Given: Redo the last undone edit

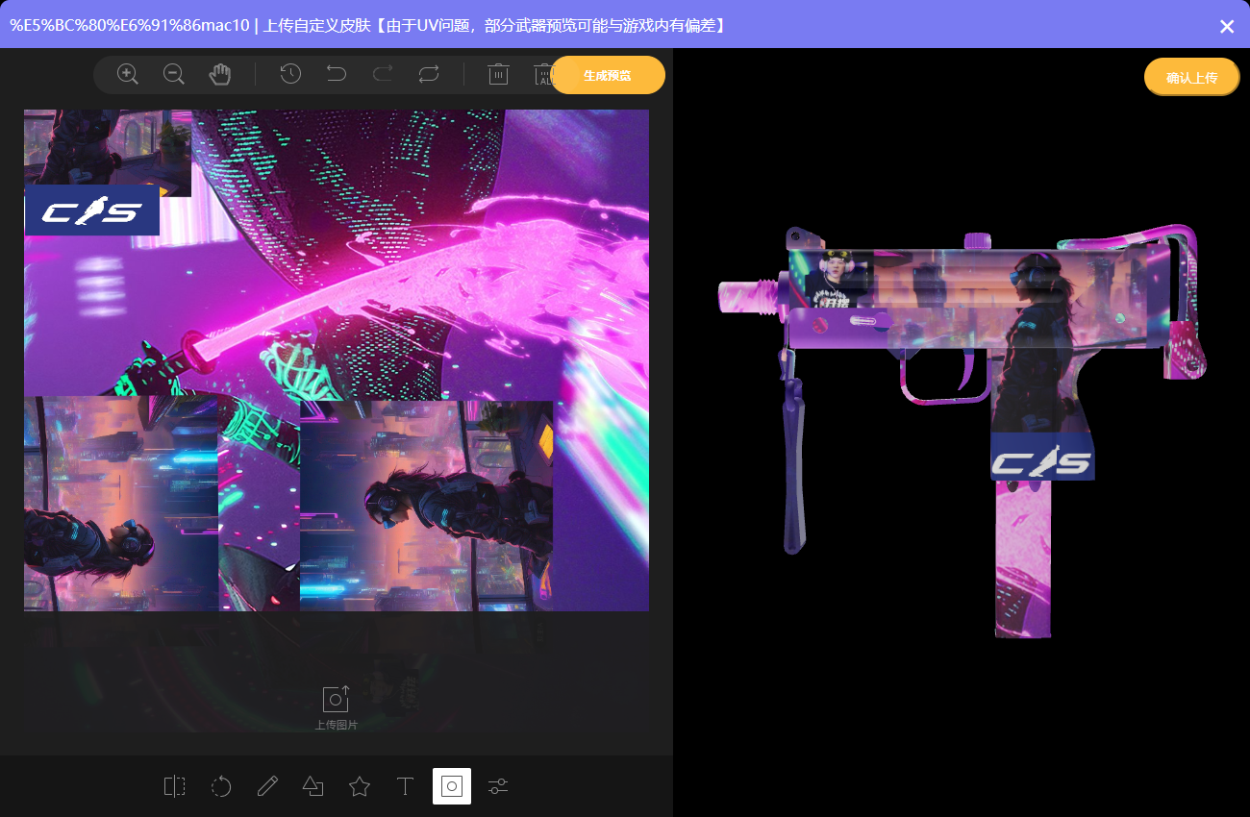Looking at the screenshot, I should [x=383, y=74].
